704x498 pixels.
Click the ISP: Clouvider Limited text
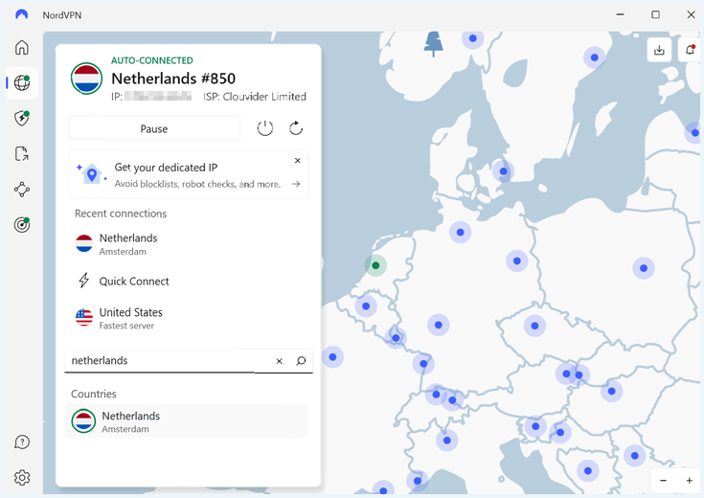tap(255, 97)
